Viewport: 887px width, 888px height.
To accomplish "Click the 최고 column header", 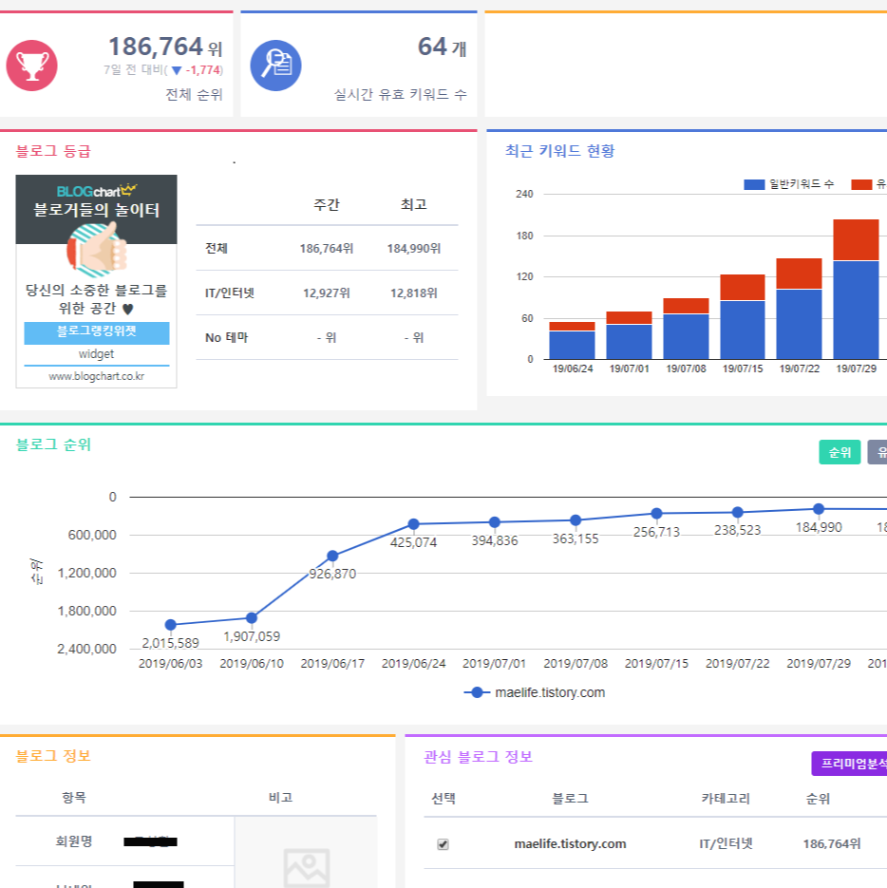I will tap(413, 204).
